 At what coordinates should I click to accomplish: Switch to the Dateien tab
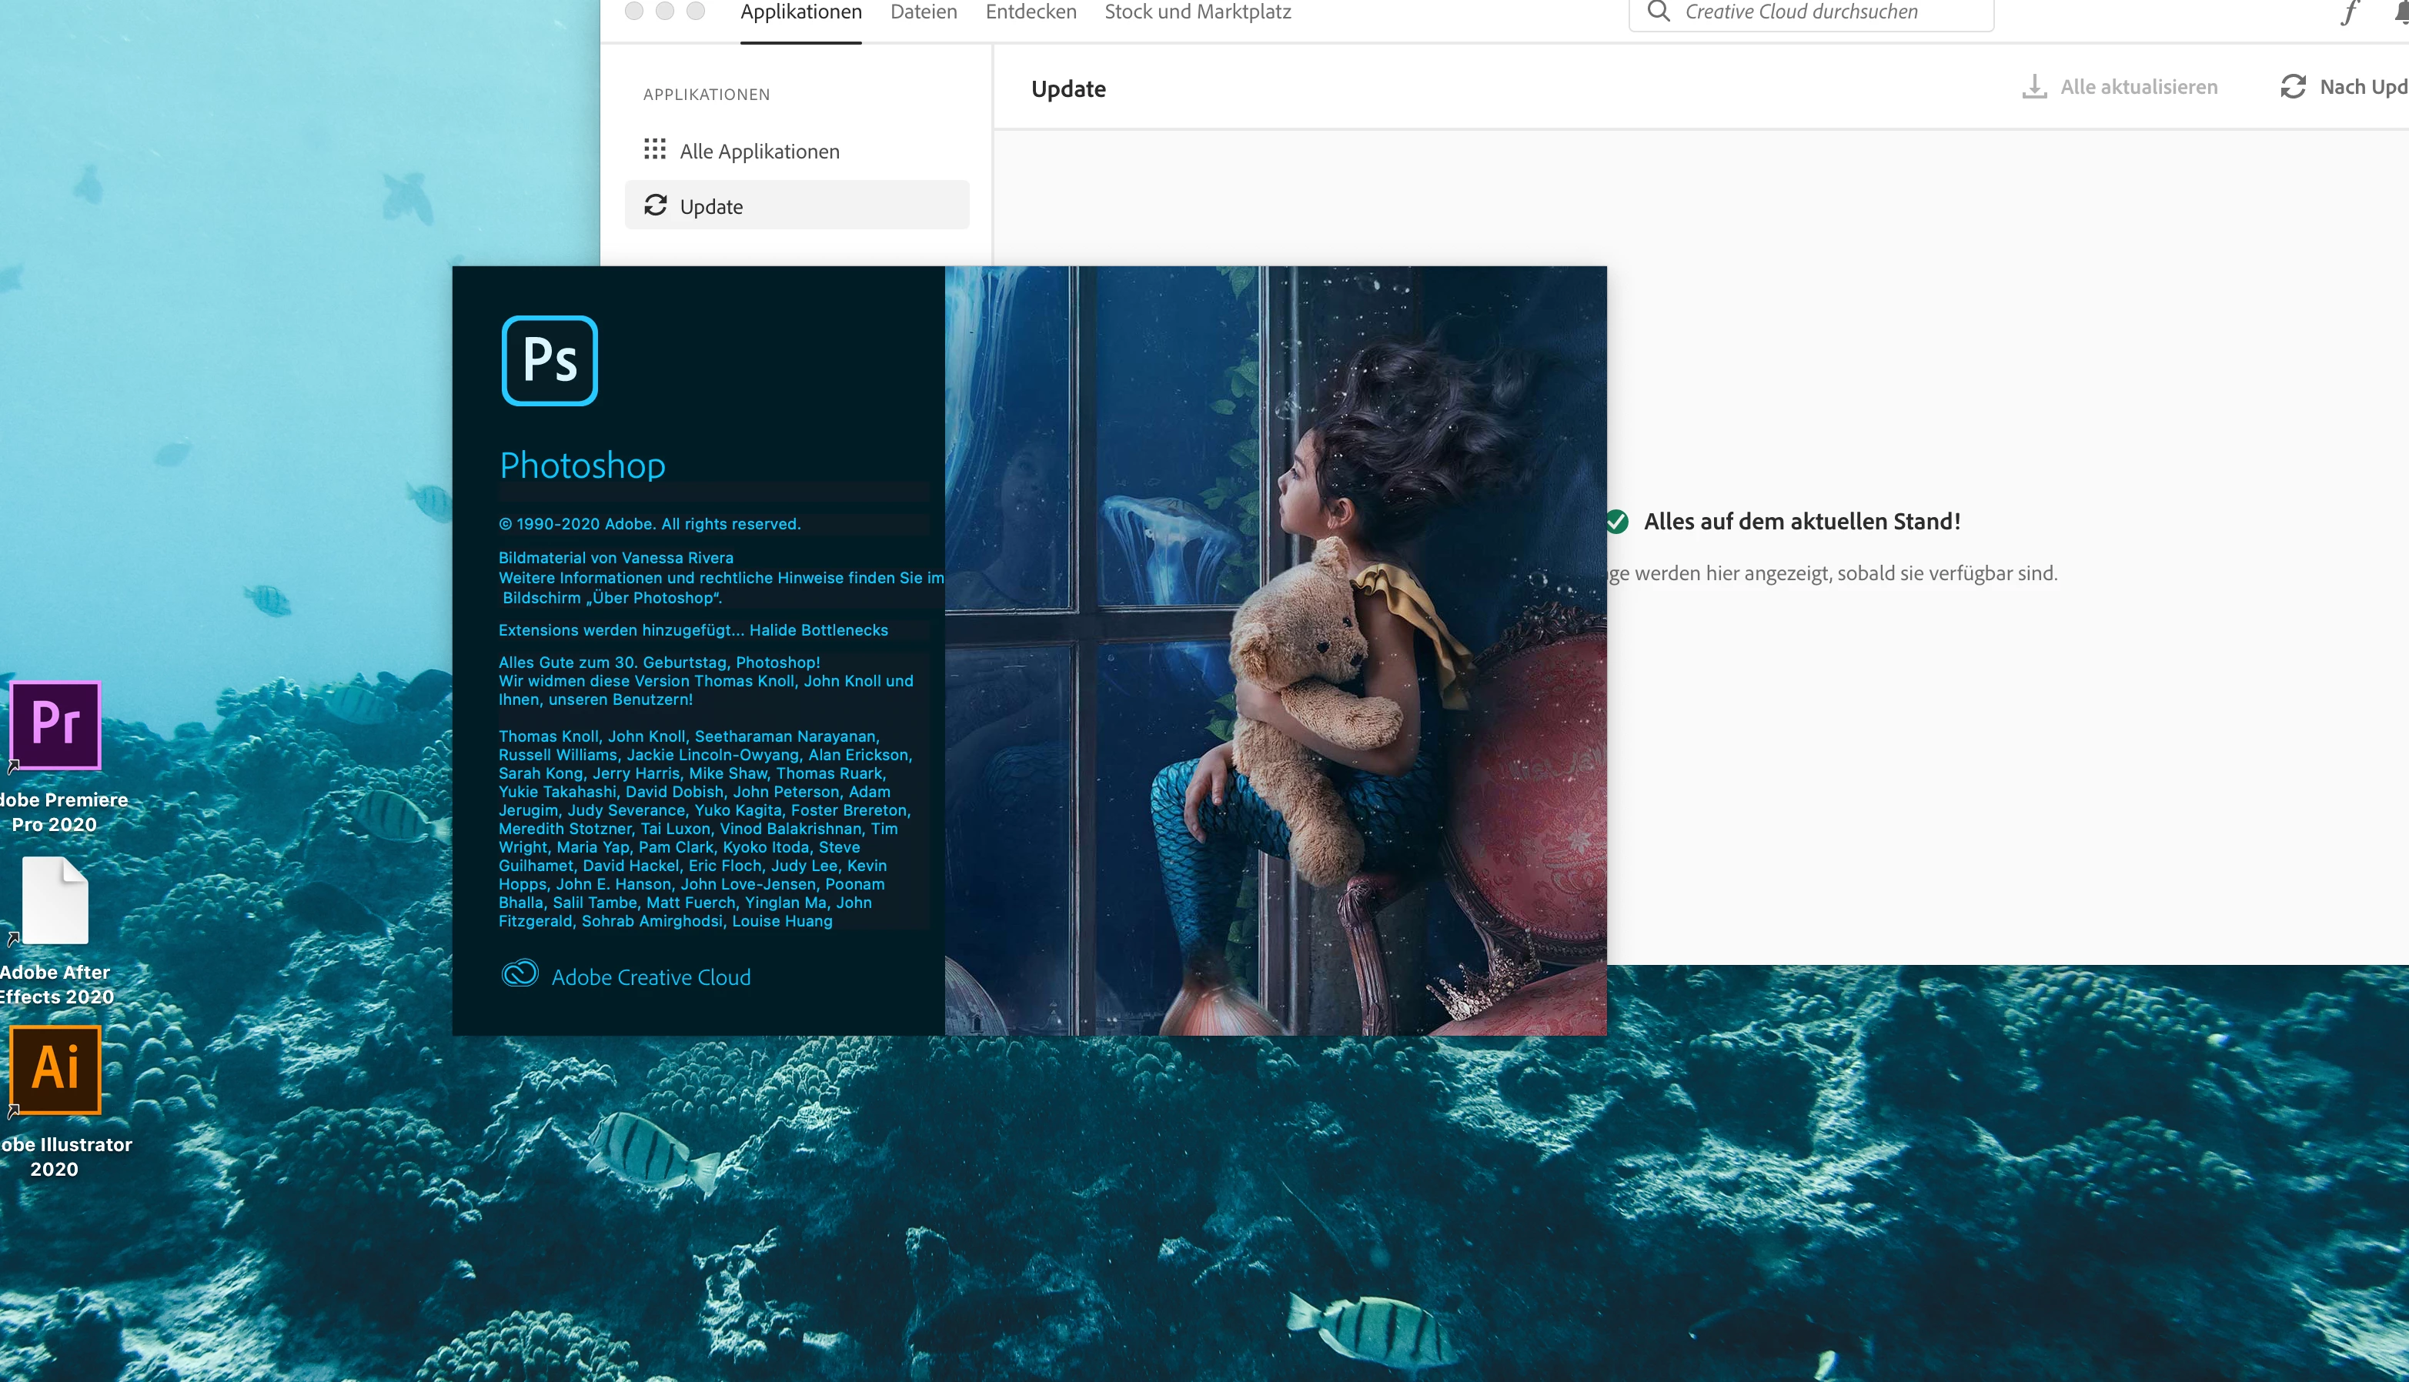coord(924,12)
